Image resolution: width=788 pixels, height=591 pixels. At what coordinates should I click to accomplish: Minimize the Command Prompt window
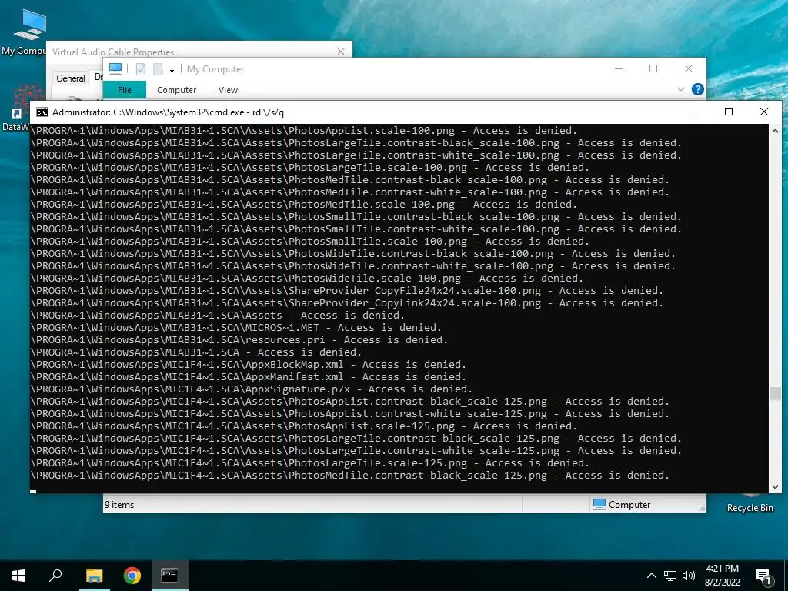coord(694,112)
